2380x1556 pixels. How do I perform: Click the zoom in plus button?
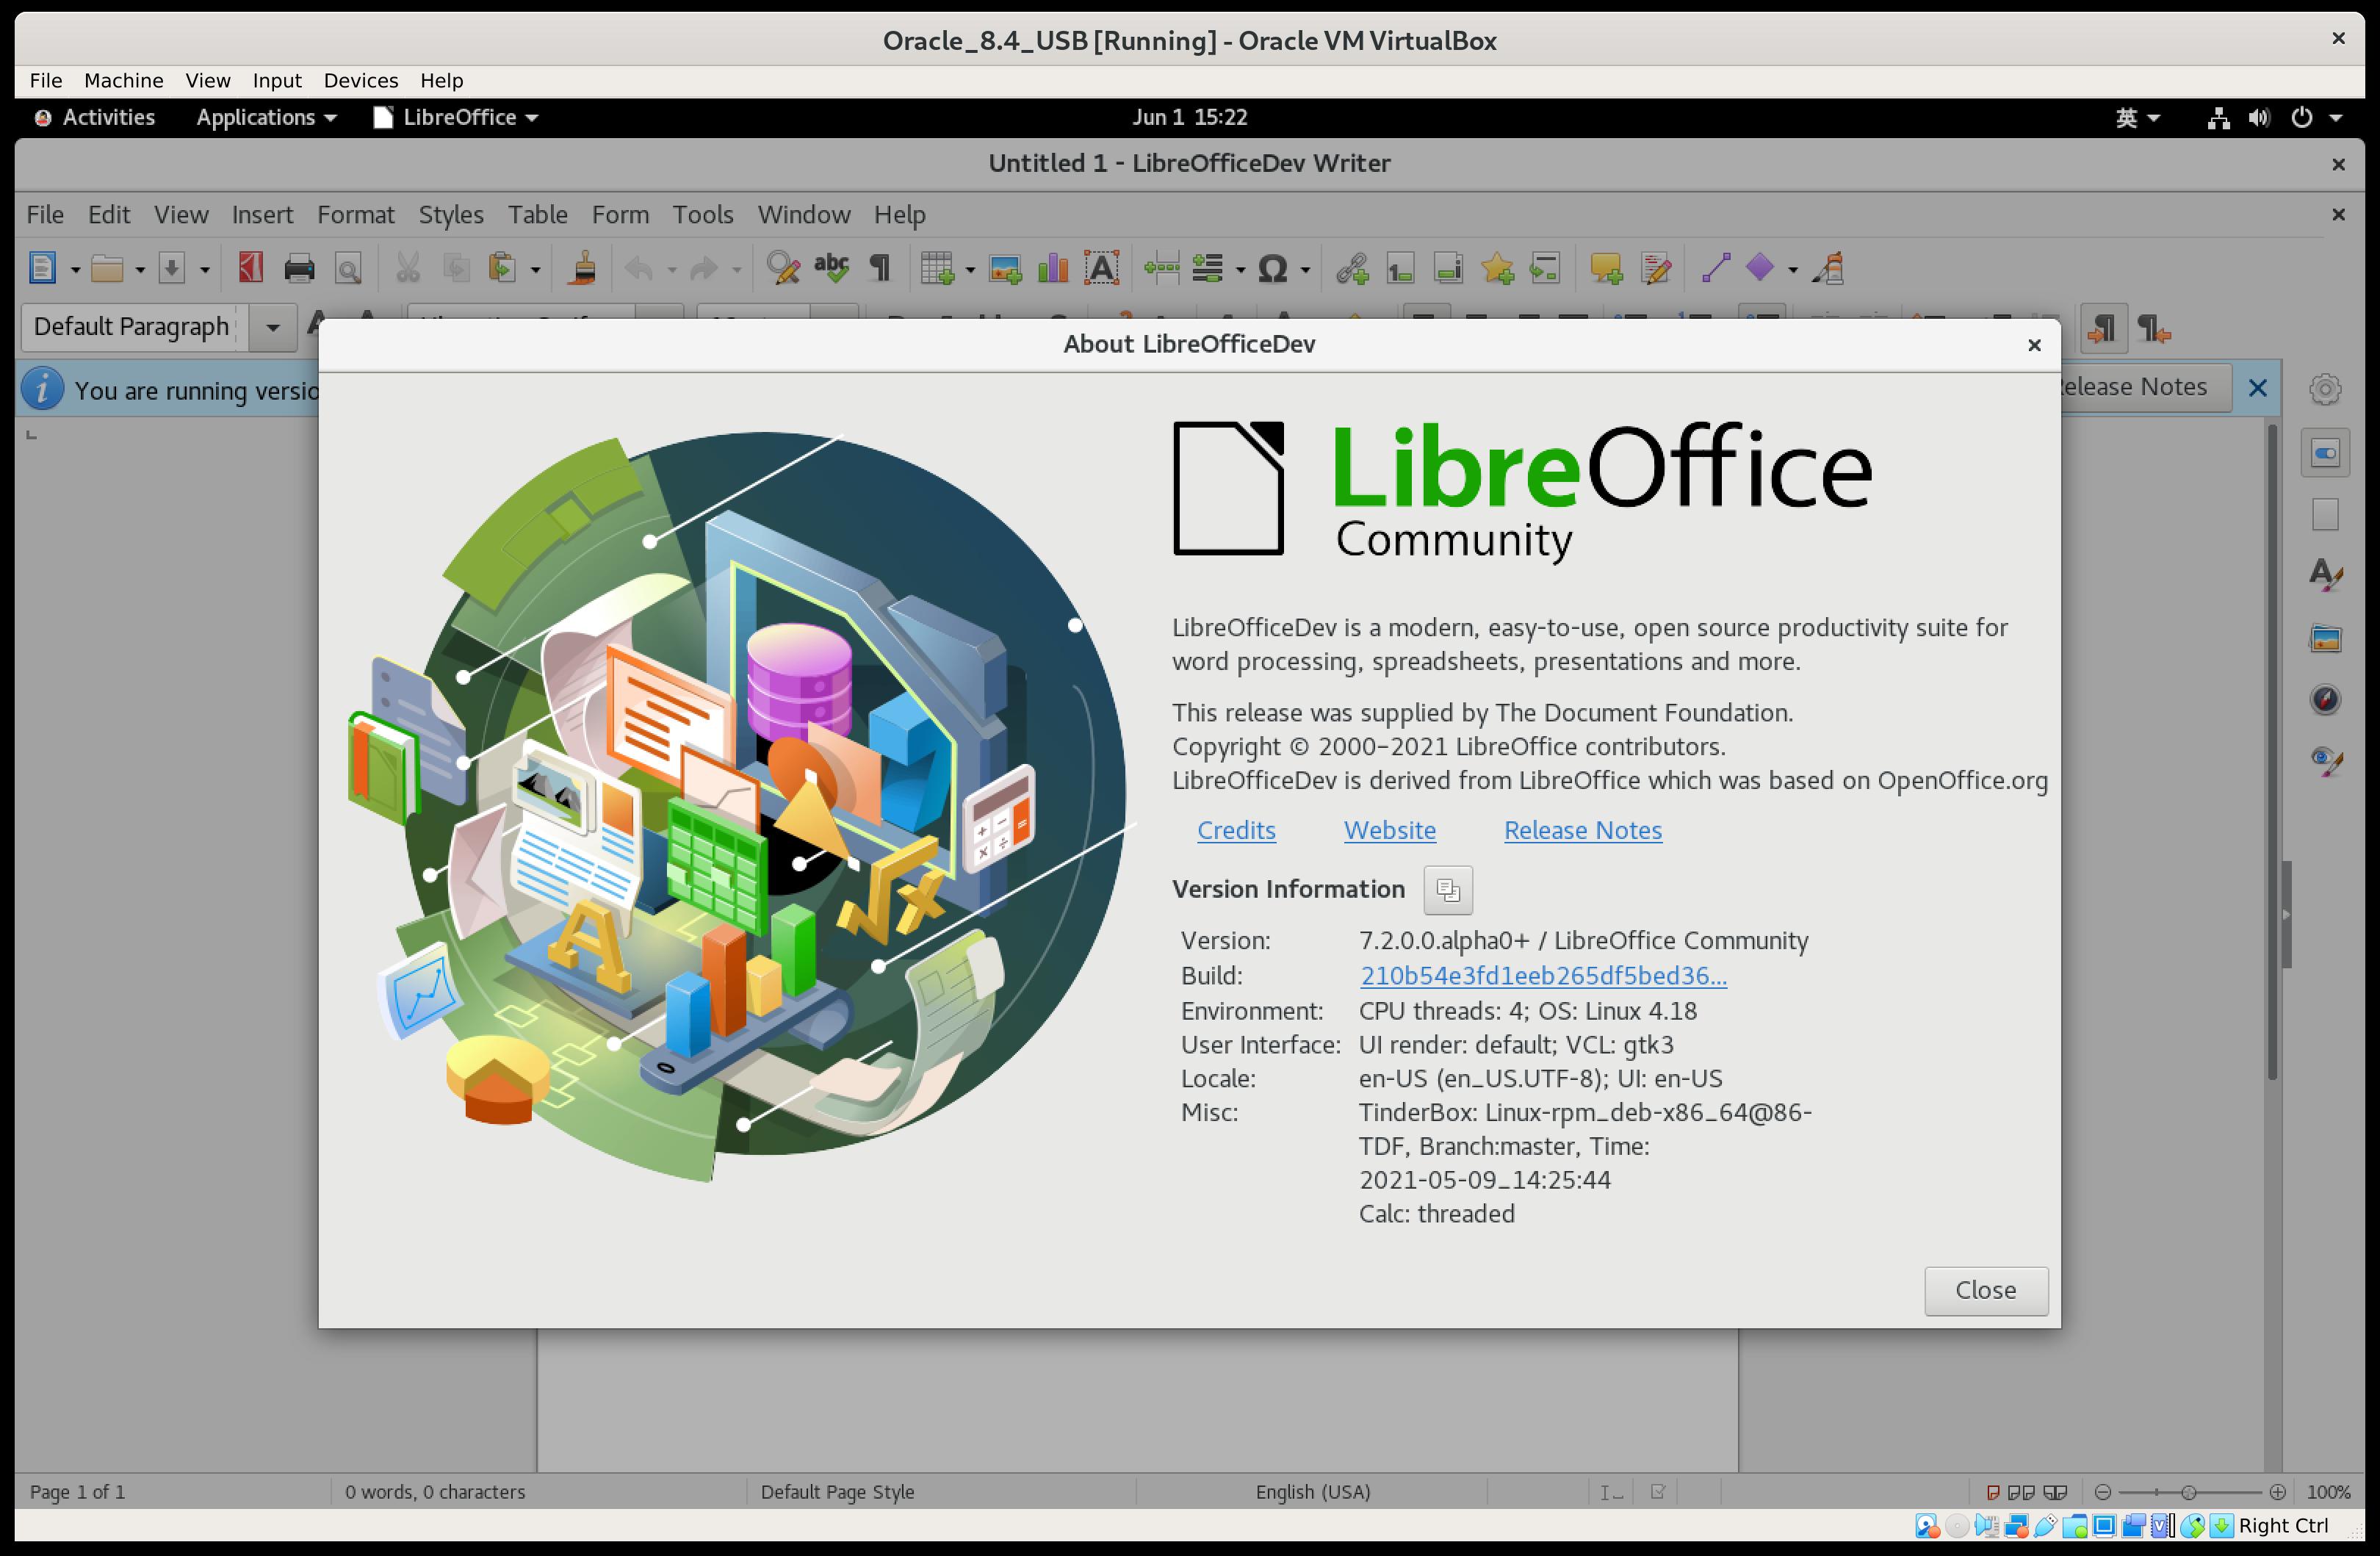coord(2277,1492)
